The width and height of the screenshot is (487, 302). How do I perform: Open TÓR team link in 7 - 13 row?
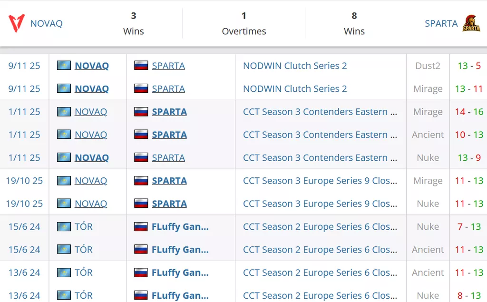(84, 226)
